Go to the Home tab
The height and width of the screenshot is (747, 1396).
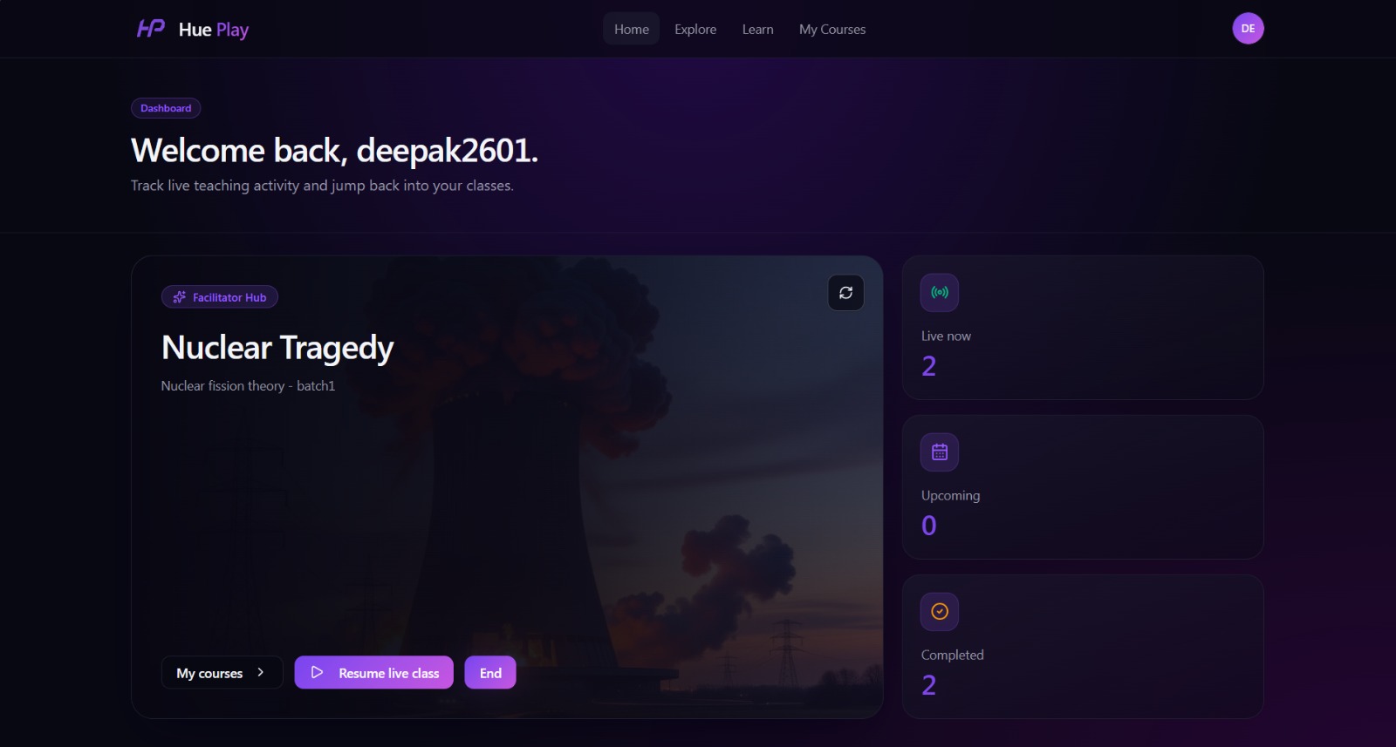(631, 29)
